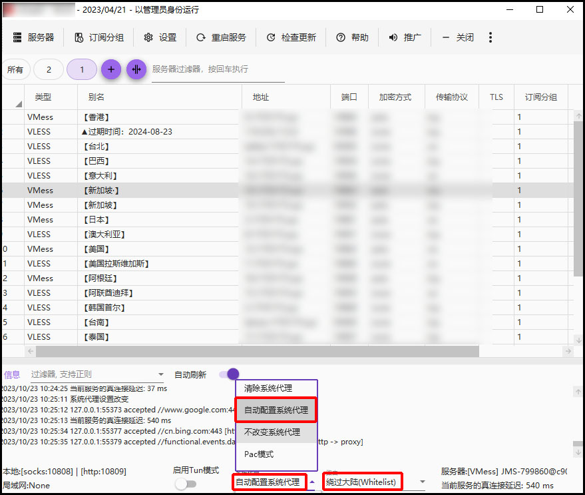This screenshot has height=495, width=585.
Task: Click 关闭 (Close) in the toolbar
Action: tap(459, 38)
